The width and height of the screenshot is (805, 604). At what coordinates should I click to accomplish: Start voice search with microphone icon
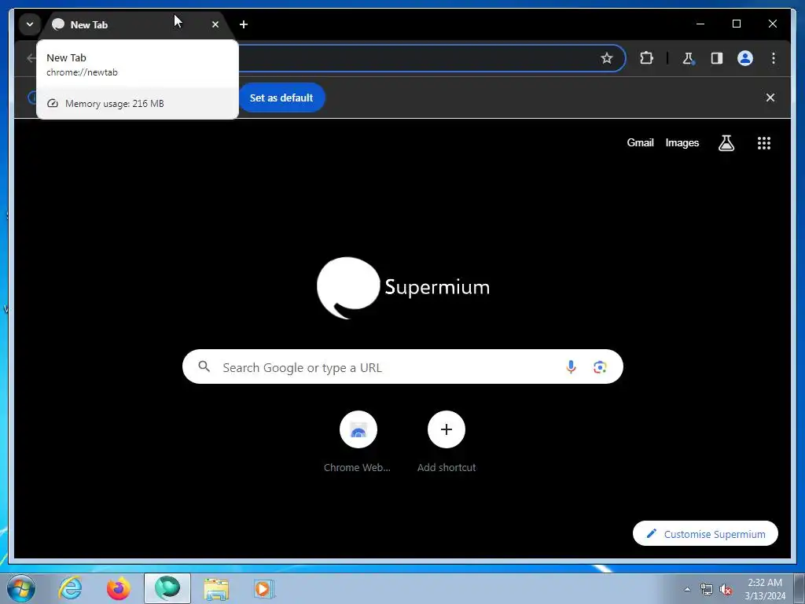click(571, 366)
